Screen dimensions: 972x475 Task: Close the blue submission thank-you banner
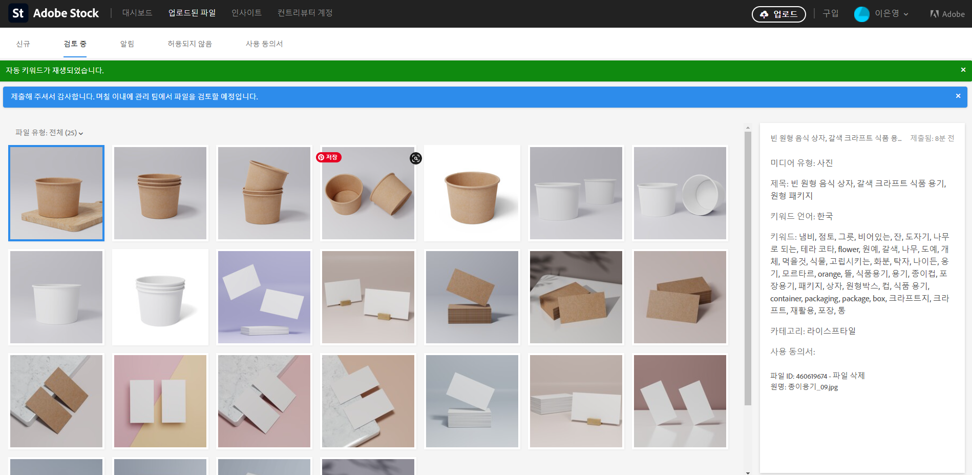958,96
